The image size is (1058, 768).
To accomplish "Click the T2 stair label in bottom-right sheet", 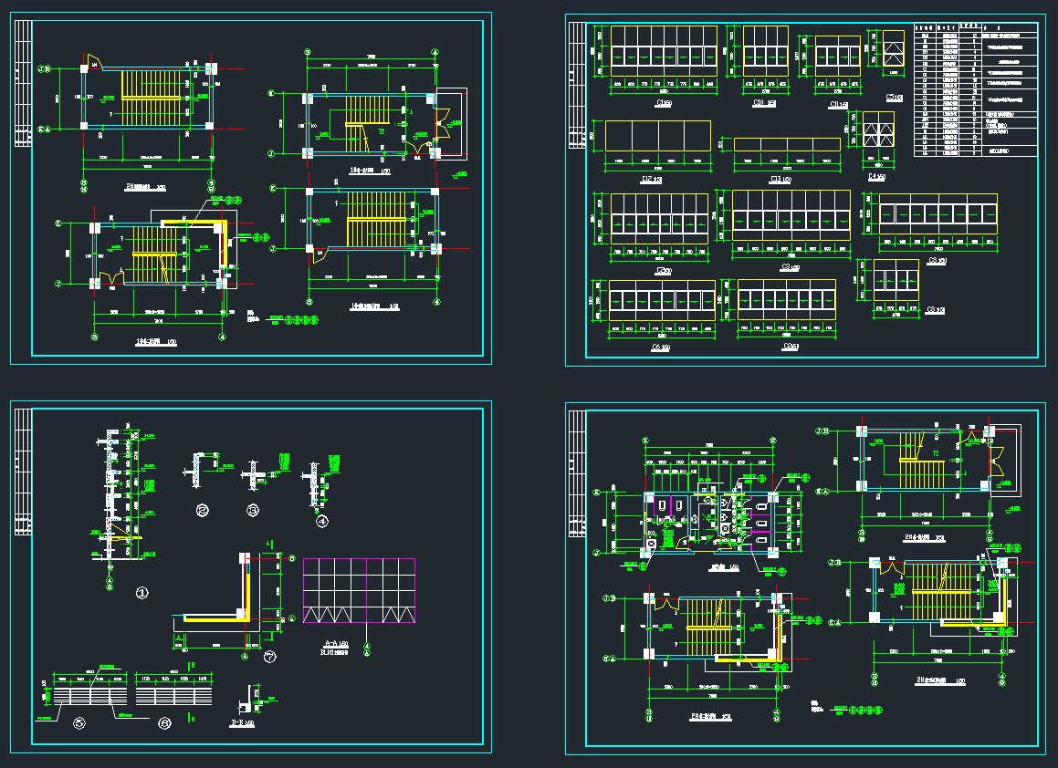I will pyautogui.click(x=936, y=453).
